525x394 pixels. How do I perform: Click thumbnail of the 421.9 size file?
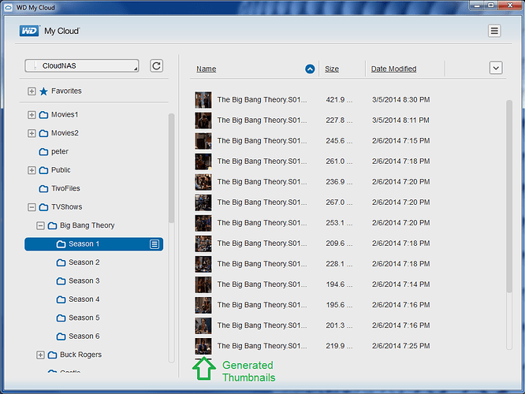pos(203,100)
